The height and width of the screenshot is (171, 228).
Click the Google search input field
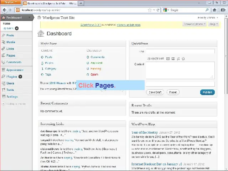187,10
